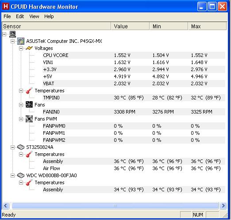The image size is (231, 220).
Task: Open the Help menu
Action: (49, 16)
